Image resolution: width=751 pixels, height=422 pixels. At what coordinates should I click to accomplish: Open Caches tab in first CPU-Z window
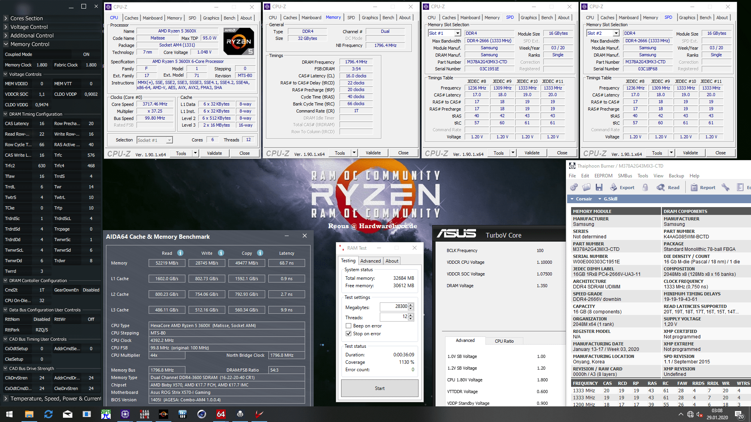(x=131, y=18)
